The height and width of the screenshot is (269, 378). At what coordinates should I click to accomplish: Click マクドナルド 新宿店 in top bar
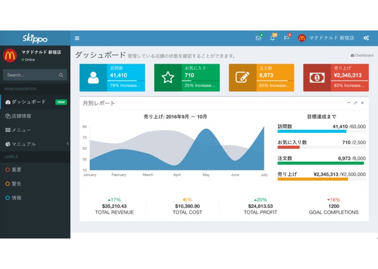pos(331,38)
